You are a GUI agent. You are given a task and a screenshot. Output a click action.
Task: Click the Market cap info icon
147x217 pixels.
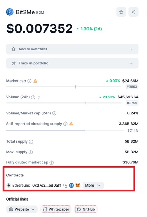click(29, 81)
